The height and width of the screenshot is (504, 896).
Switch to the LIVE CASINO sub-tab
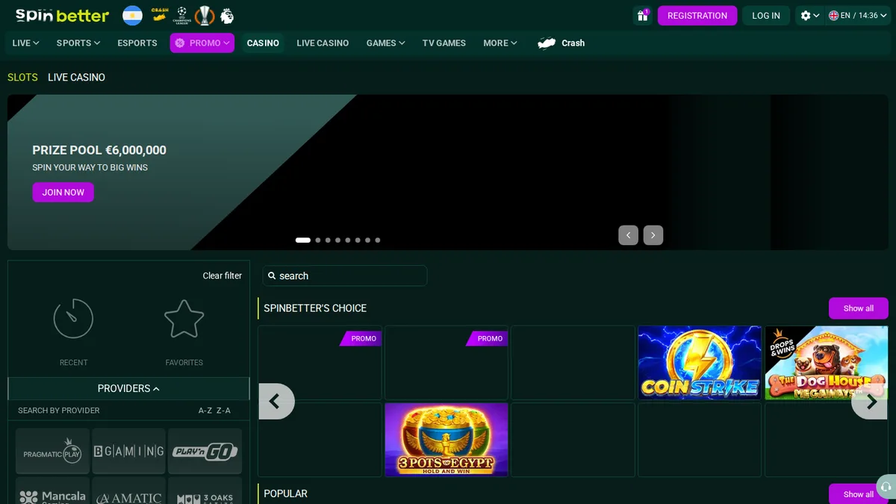76,78
